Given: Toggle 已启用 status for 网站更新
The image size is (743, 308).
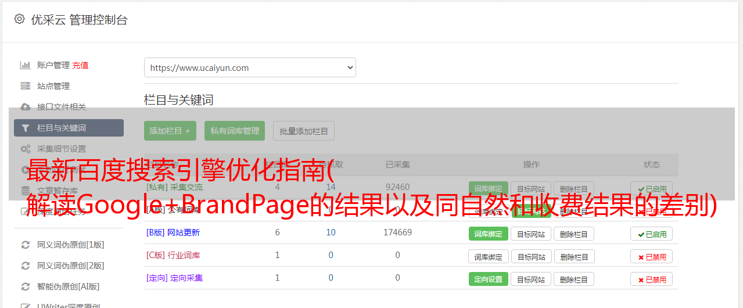Looking at the screenshot, I should click(x=652, y=234).
